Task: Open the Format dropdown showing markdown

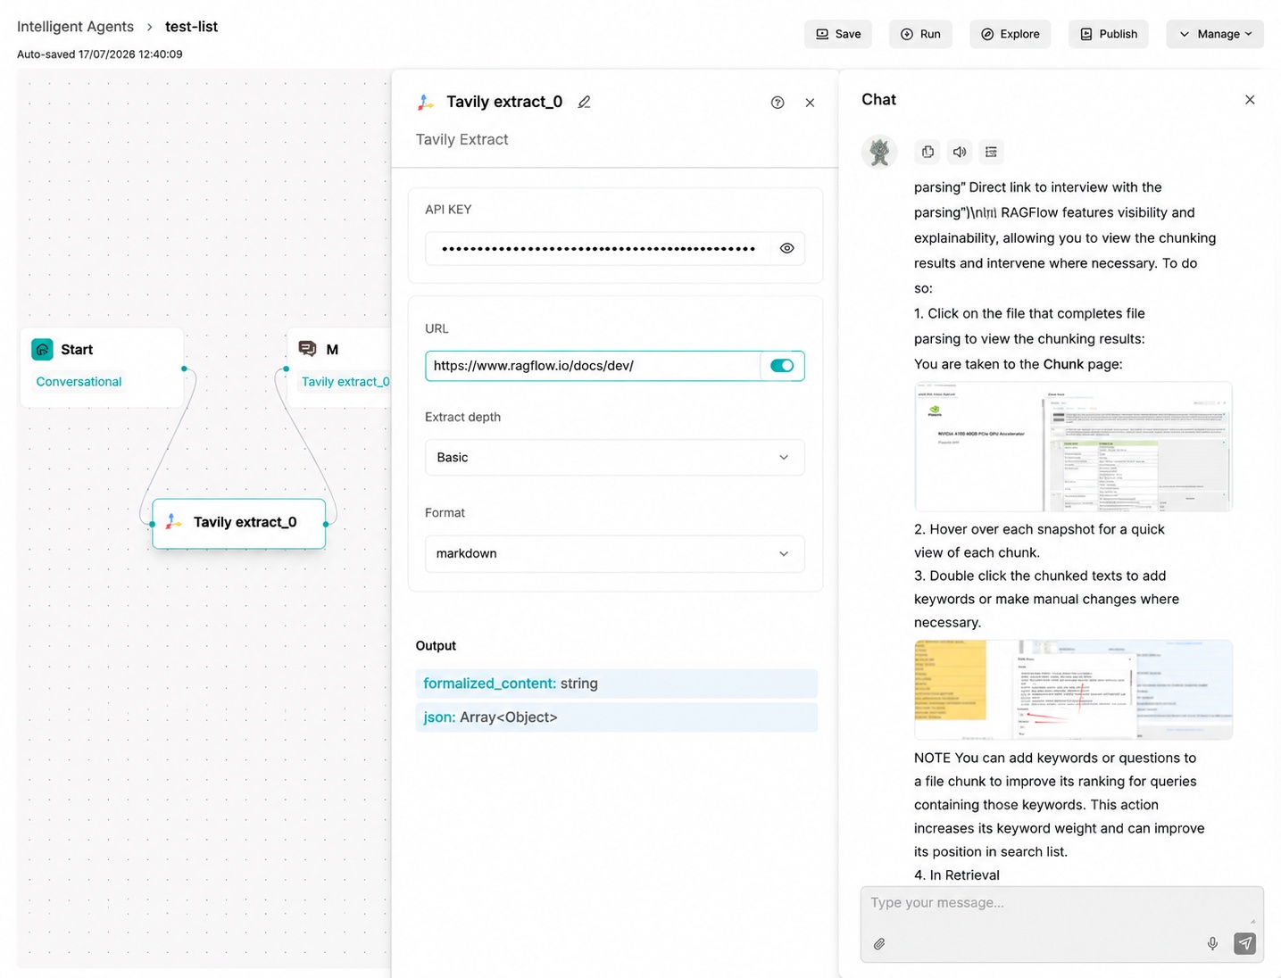Action: coord(615,554)
